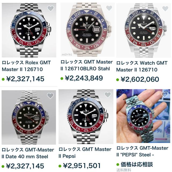Heart the watch held in hand photo

164,95
